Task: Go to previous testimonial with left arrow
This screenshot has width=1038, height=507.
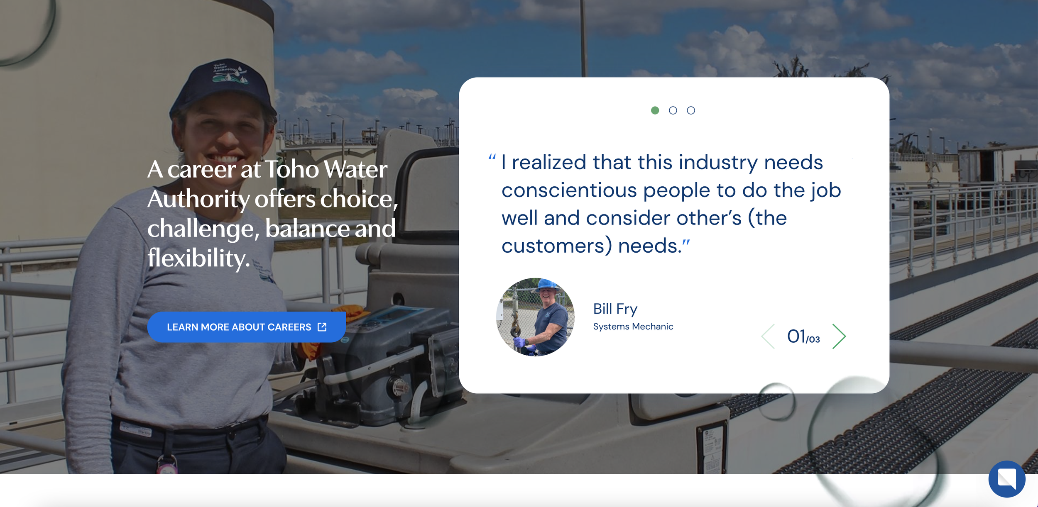Action: point(768,336)
